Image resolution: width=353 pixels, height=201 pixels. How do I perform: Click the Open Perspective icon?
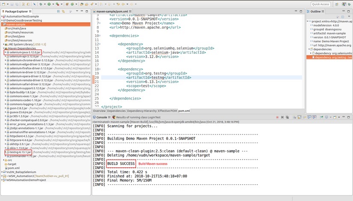[337, 4]
